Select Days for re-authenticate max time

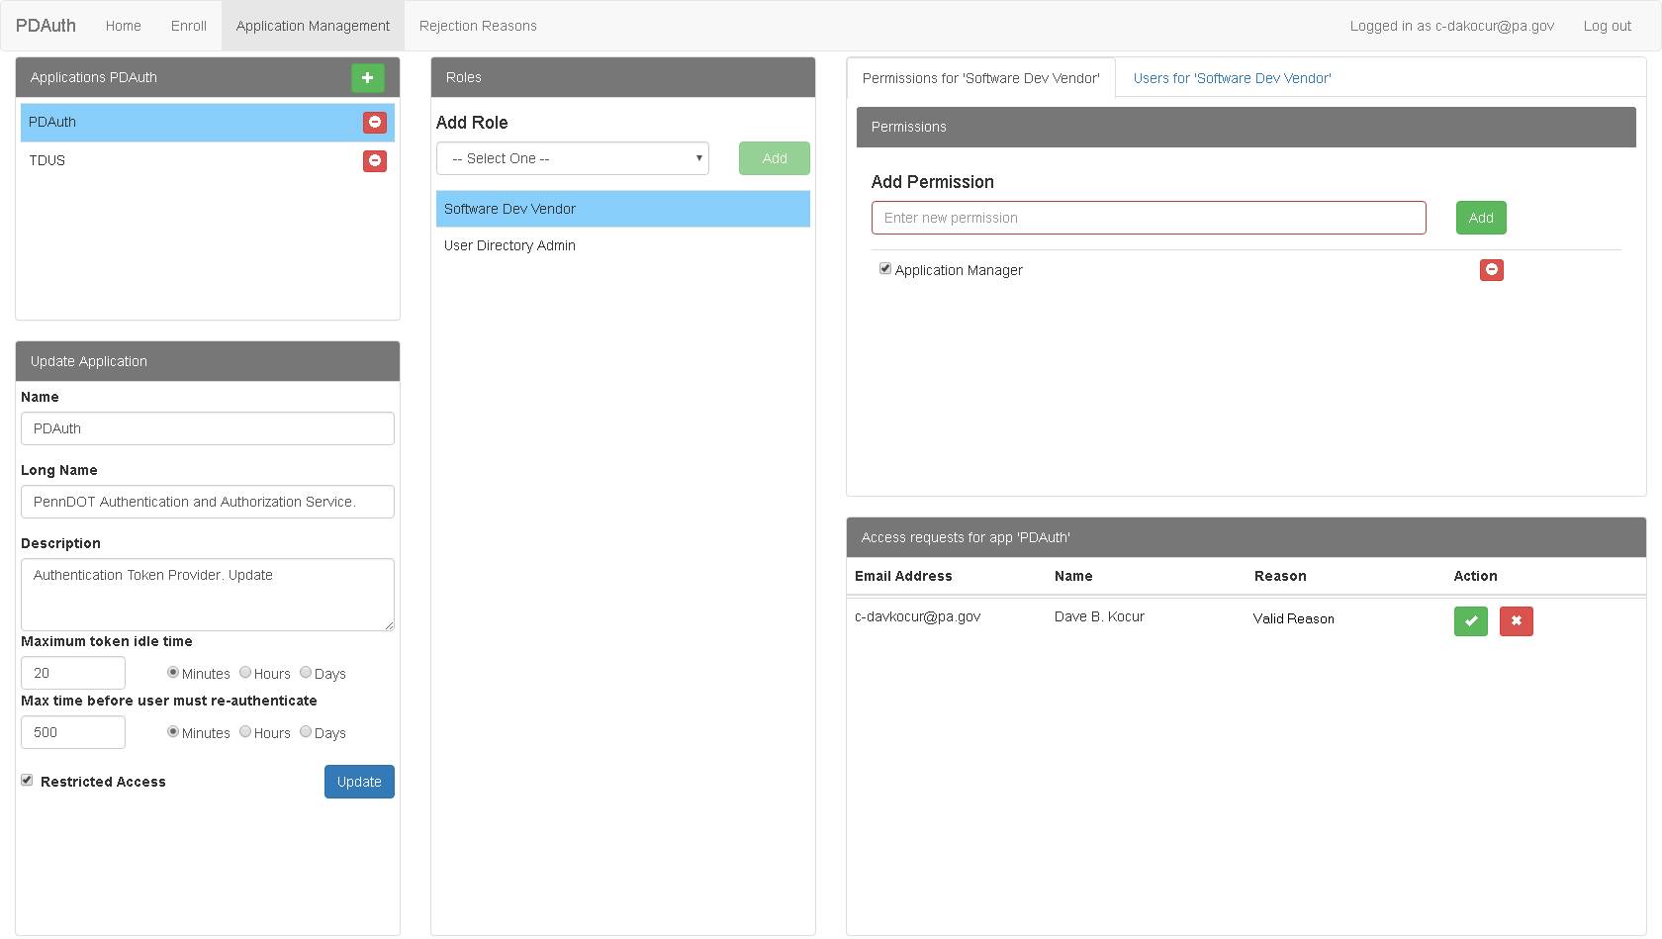pyautogui.click(x=306, y=732)
